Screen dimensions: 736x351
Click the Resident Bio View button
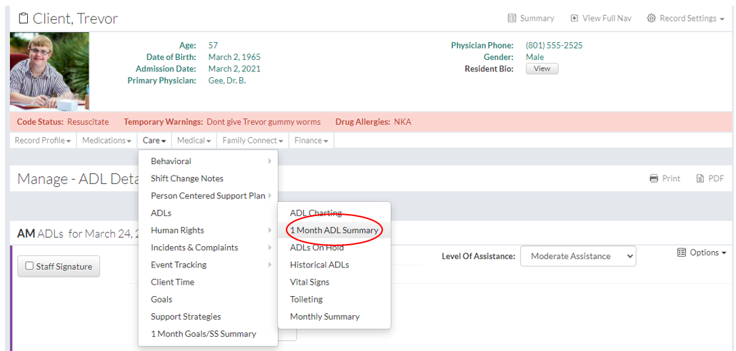[542, 68]
